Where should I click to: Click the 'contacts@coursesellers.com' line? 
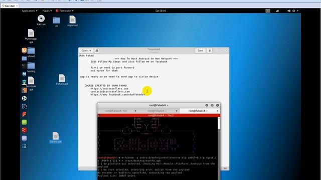110,91
